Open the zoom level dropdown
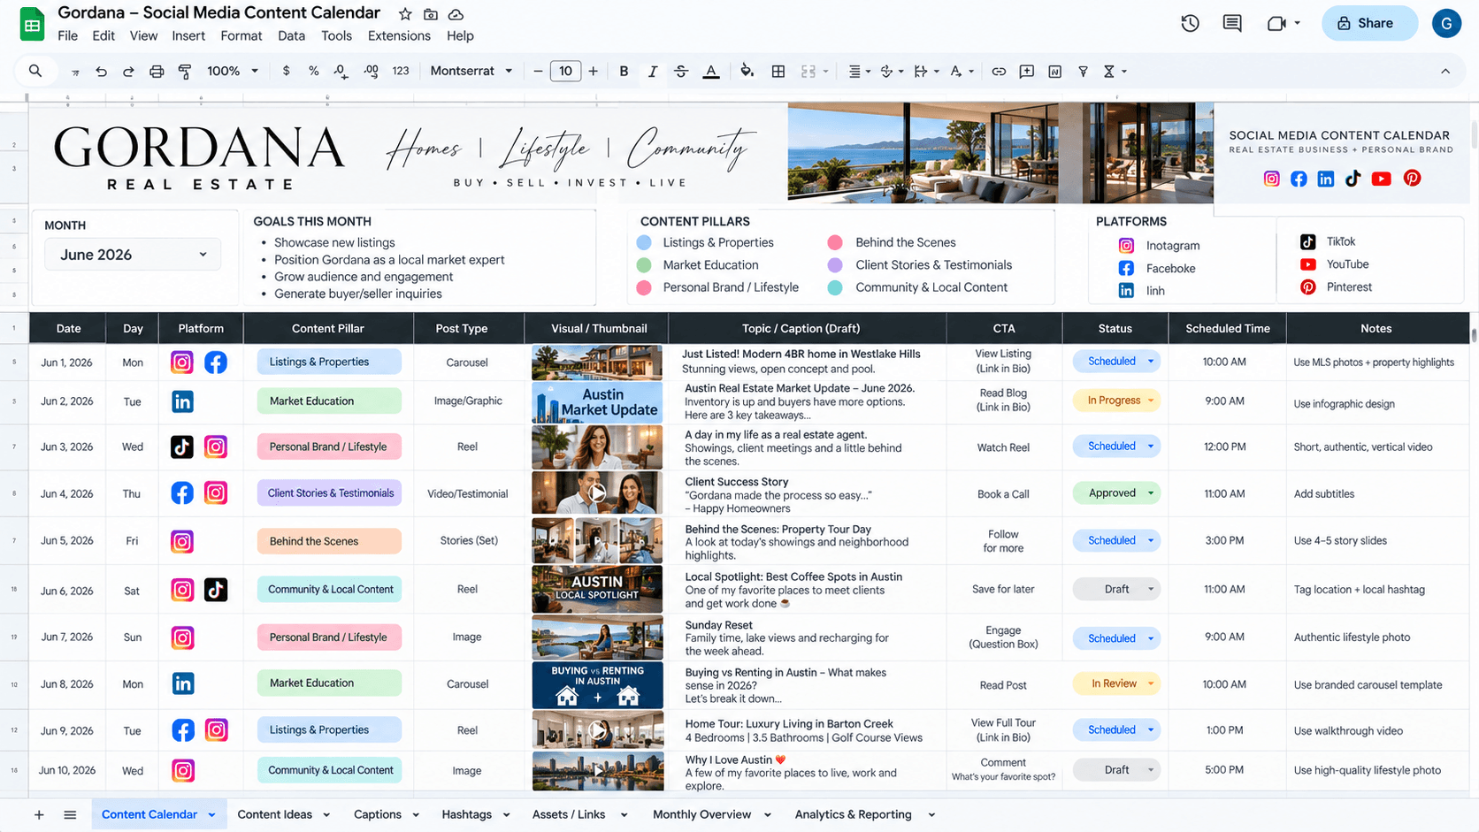Viewport: 1479px width, 832px height. pyautogui.click(x=233, y=72)
